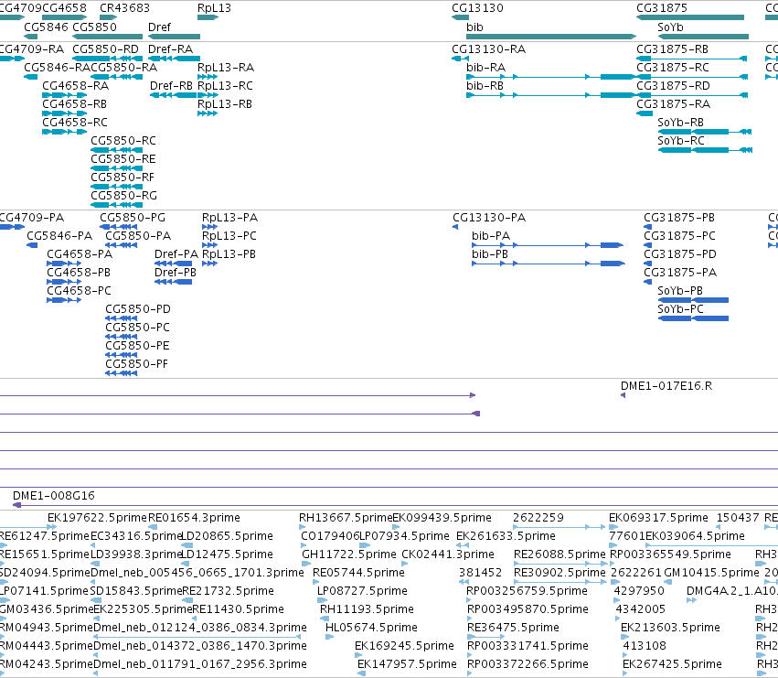Select EST RE26088.5prime
The image size is (778, 678).
coord(560,554)
